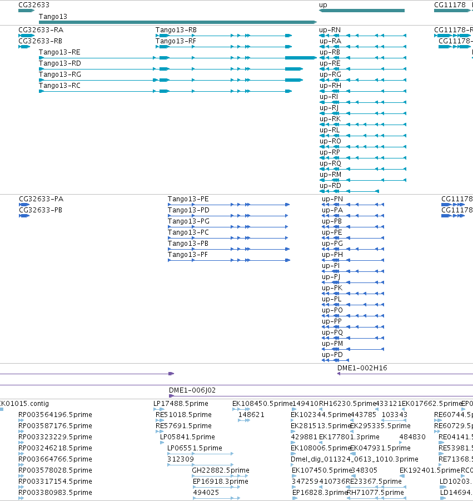Image resolution: width=473 pixels, height=501 pixels.
Task: Select the up-RB transcript label
Action: pos(330,52)
